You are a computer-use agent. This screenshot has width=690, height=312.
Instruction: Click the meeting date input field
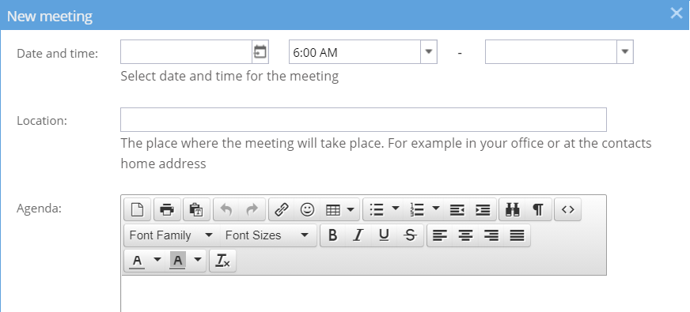pos(187,52)
